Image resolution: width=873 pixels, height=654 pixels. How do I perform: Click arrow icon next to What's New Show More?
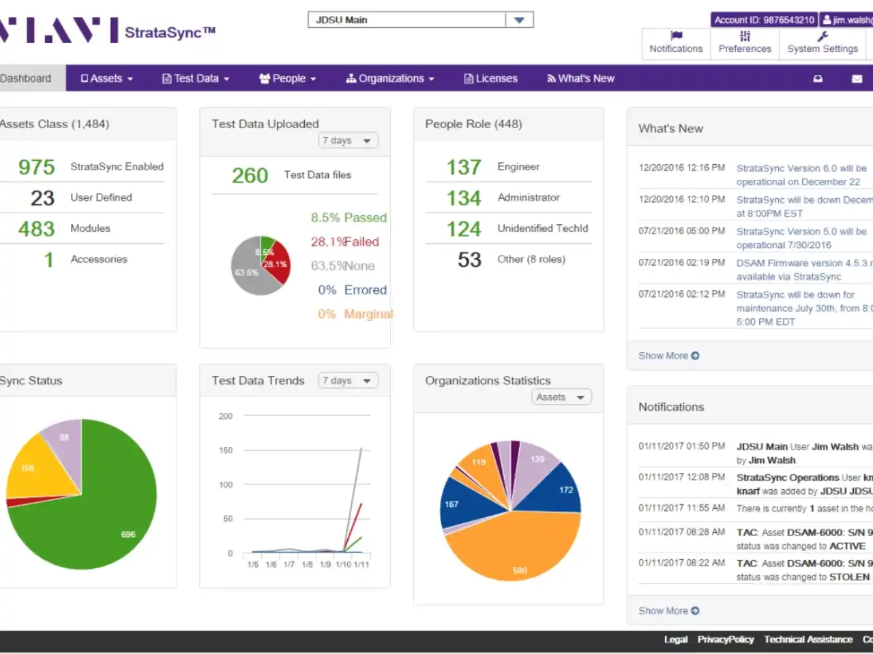point(695,356)
